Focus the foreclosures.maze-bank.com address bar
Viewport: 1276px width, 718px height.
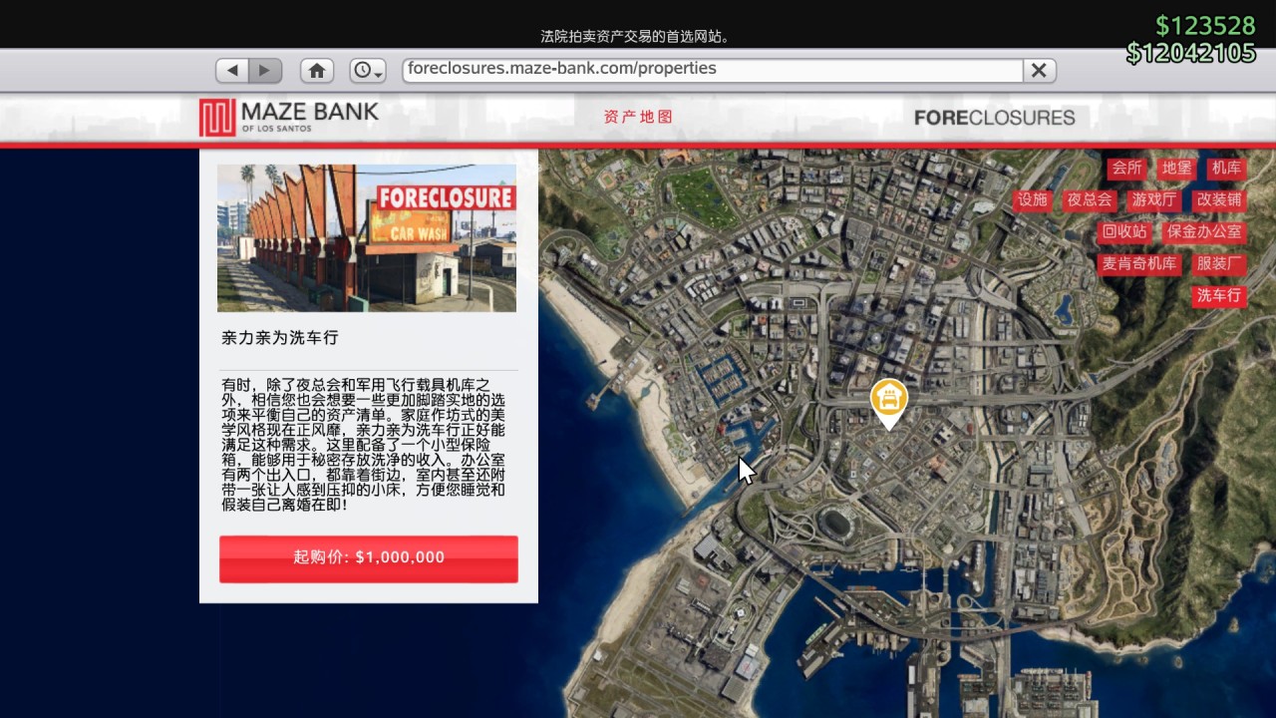click(x=713, y=70)
